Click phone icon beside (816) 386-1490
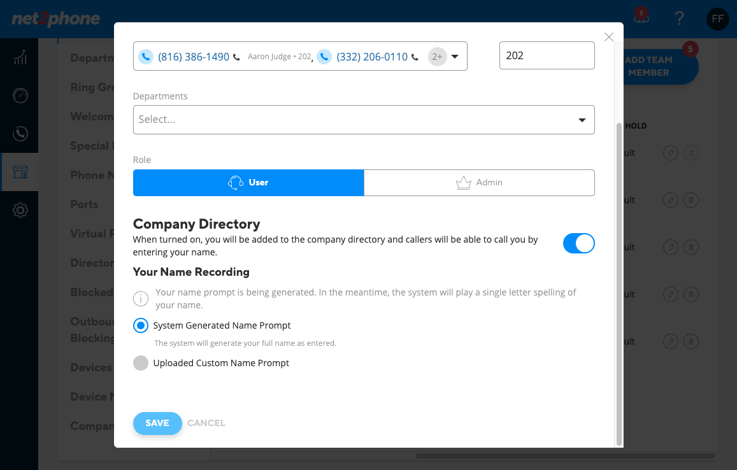Screen dimensions: 737x470 click(146, 57)
